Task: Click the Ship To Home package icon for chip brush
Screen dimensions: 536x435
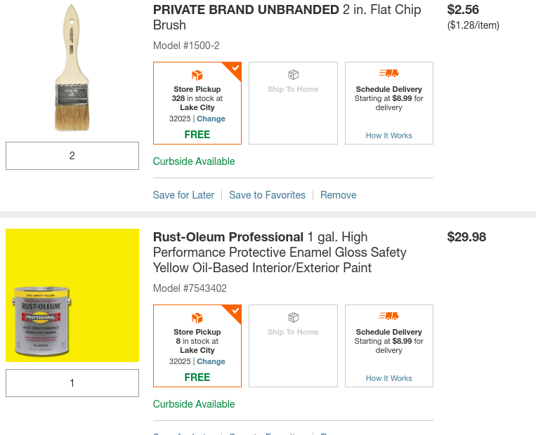Action: coord(293,75)
